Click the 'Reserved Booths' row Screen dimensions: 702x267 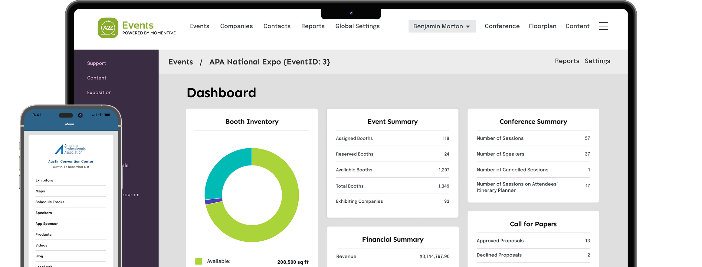tap(392, 154)
